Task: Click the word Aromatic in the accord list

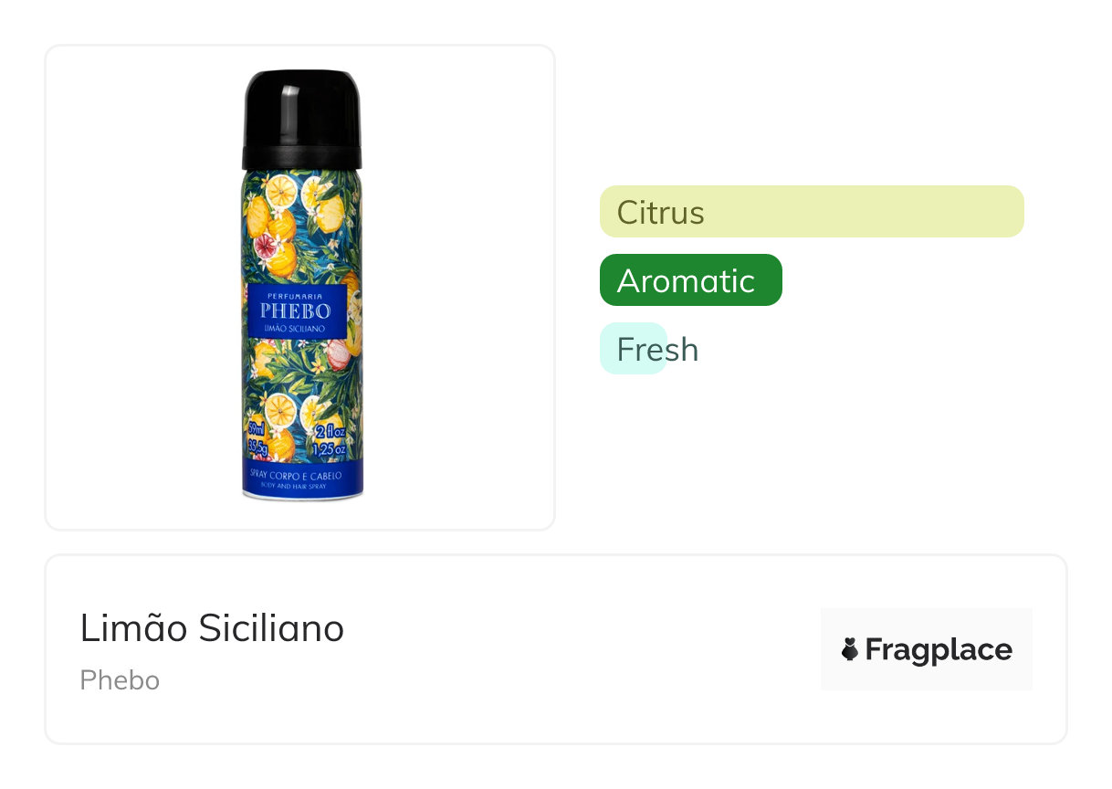Action: (x=686, y=281)
